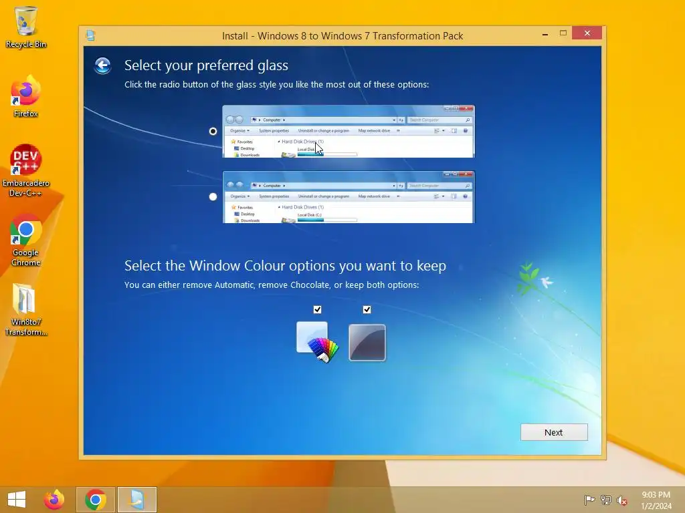Click the installer taskbar button
The width and height of the screenshot is (685, 513).
137,500
